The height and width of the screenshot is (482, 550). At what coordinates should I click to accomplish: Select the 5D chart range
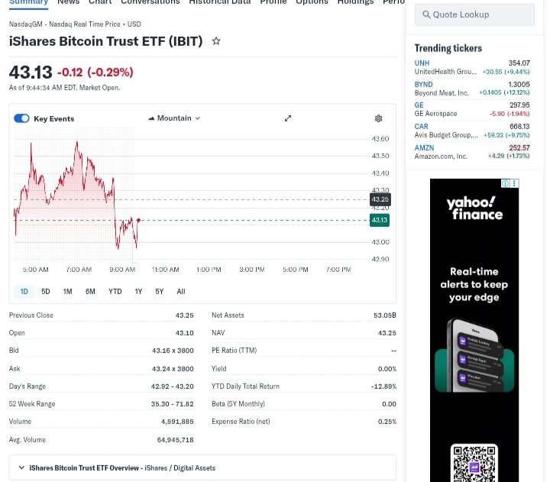coord(46,291)
